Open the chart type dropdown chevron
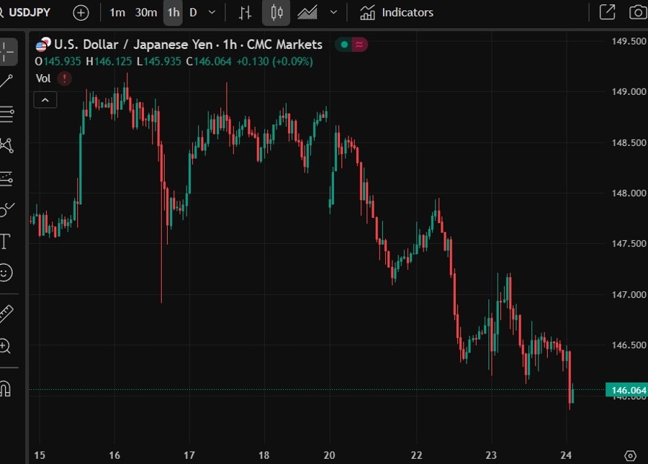 (333, 12)
